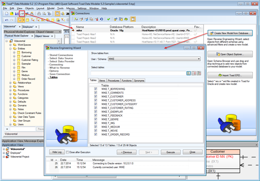Click the Copy Connection icon in Connections window
Screen dimensions: 260x181
pyautogui.click(x=91, y=19)
